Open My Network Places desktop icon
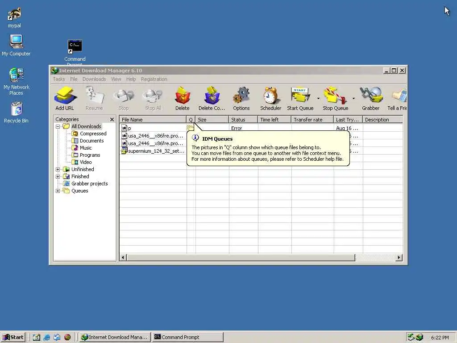Screen dimensions: 457x343 point(17,82)
